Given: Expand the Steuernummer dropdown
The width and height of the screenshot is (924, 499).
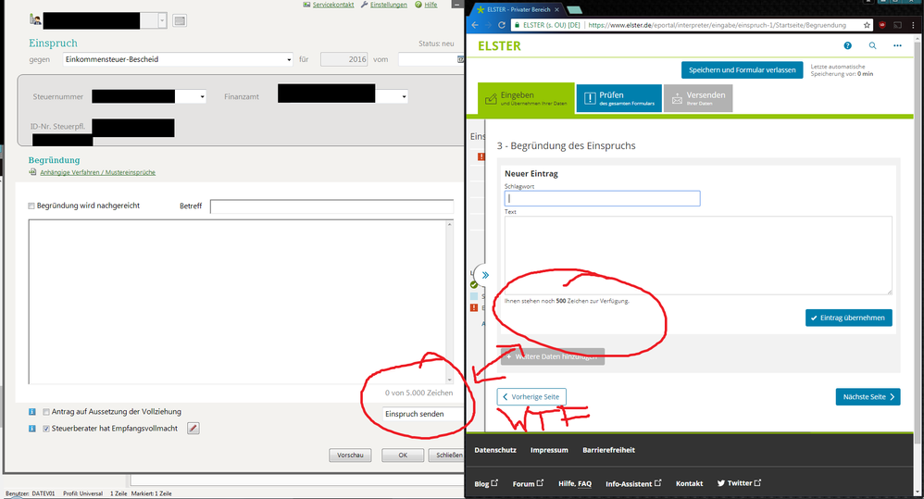Looking at the screenshot, I should coord(202,96).
